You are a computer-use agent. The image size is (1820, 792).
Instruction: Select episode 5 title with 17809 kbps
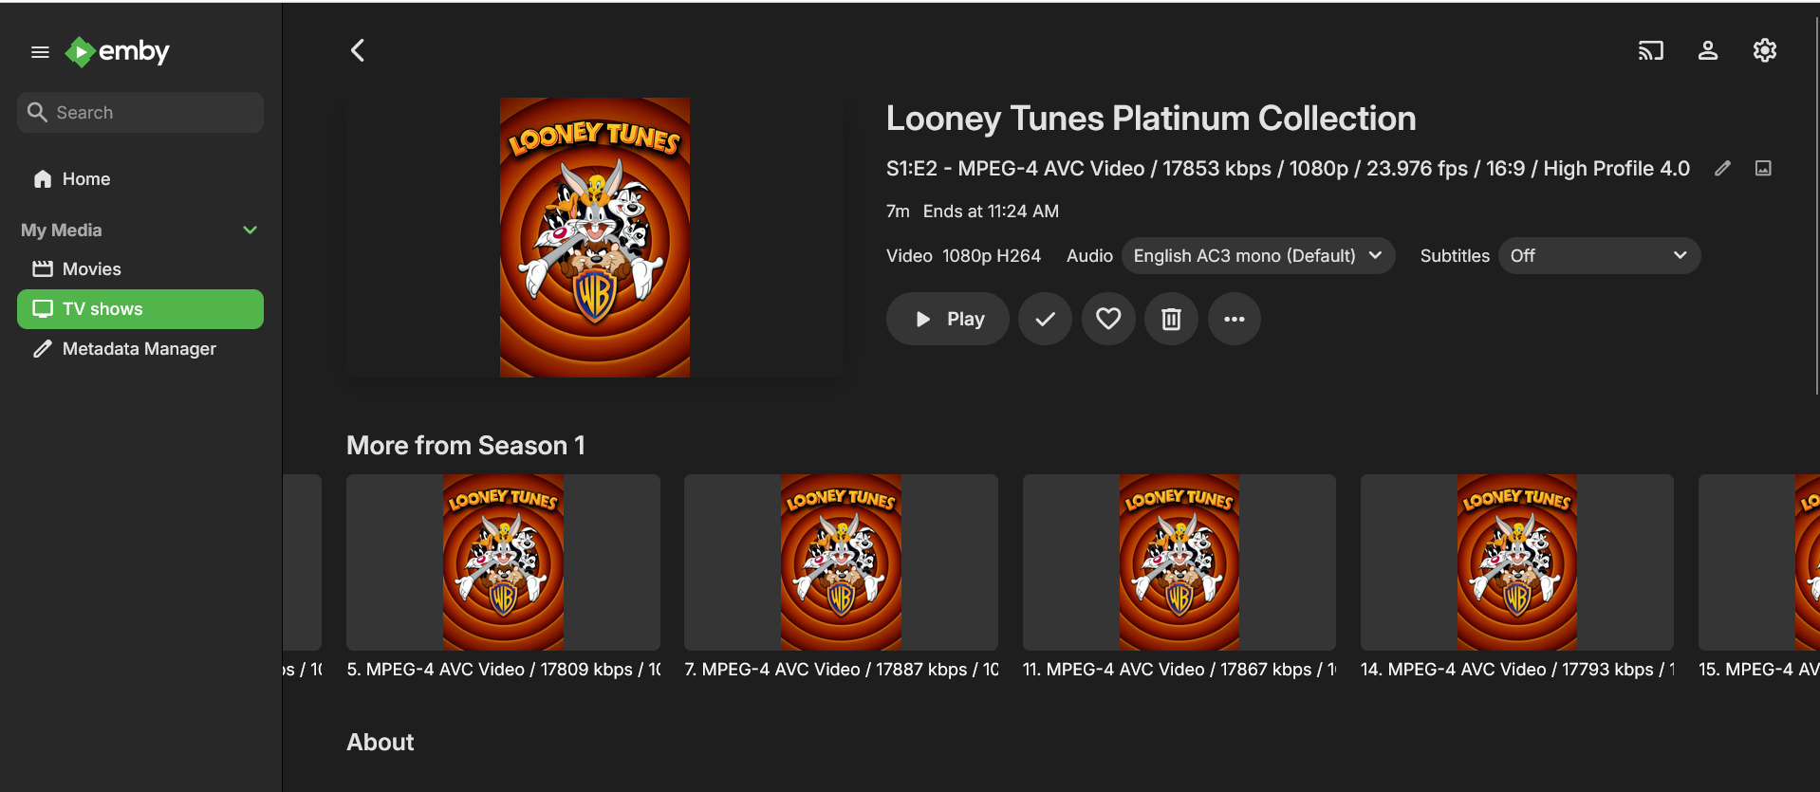click(x=503, y=670)
